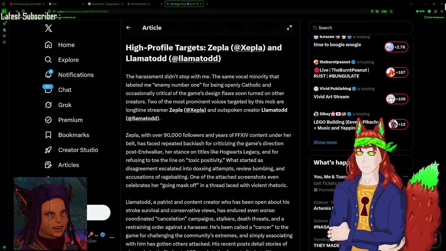Open the @llamatodd link in the paragraph

click(x=143, y=118)
